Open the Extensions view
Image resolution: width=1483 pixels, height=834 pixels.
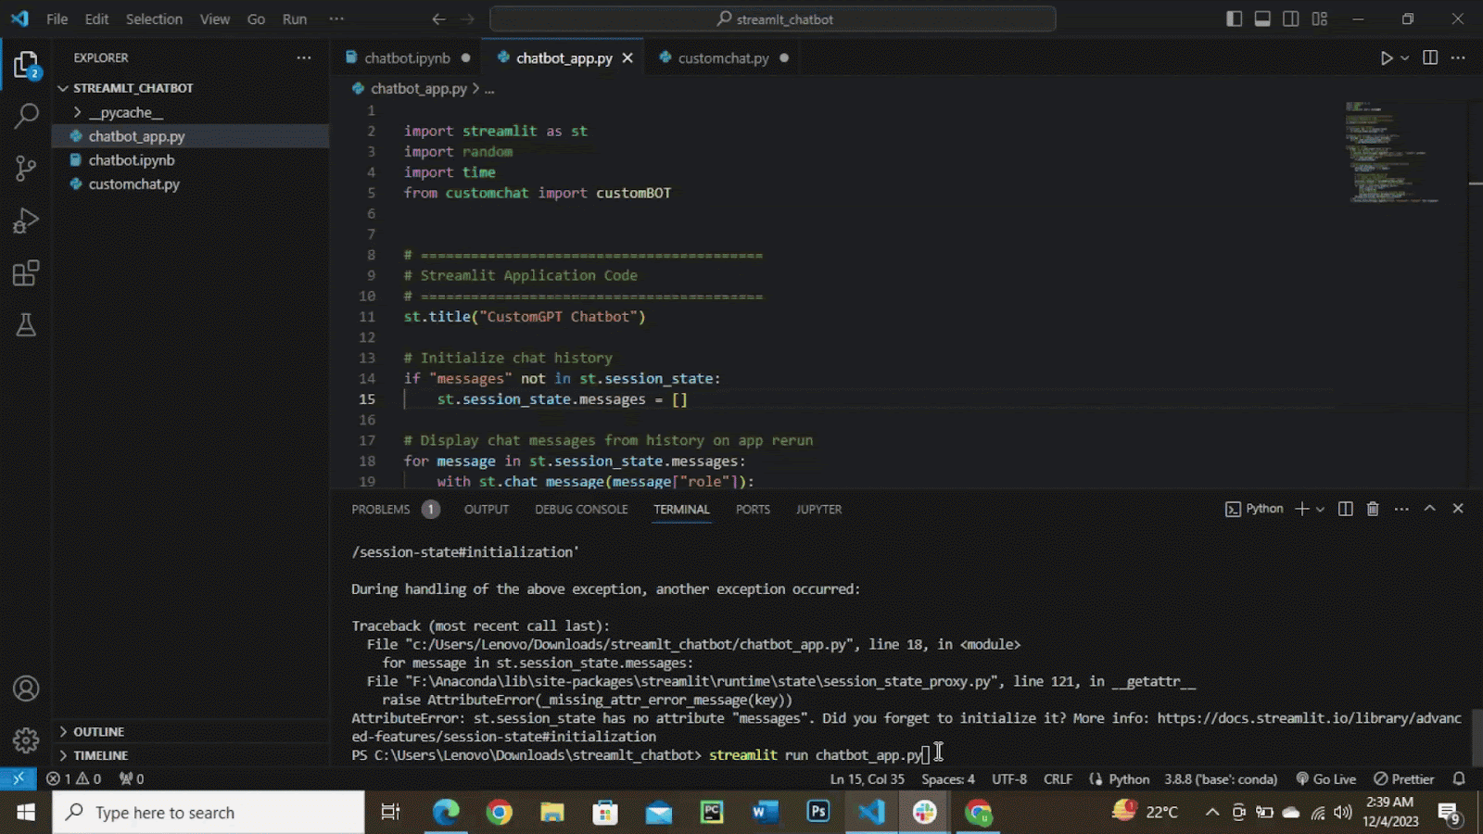(26, 272)
